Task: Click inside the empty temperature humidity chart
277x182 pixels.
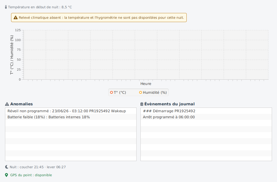Action: coord(146,55)
